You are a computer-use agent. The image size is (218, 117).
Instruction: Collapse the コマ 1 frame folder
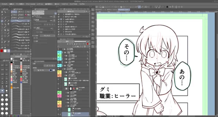(x=64, y=89)
